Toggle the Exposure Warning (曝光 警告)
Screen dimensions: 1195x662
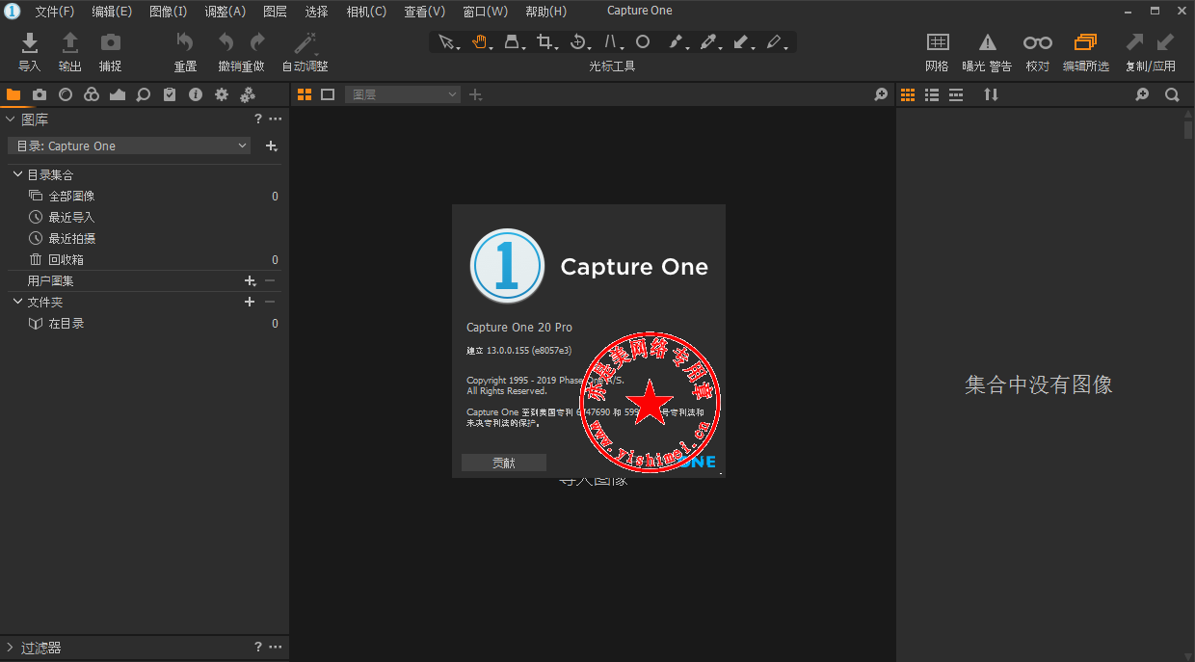coord(988,42)
